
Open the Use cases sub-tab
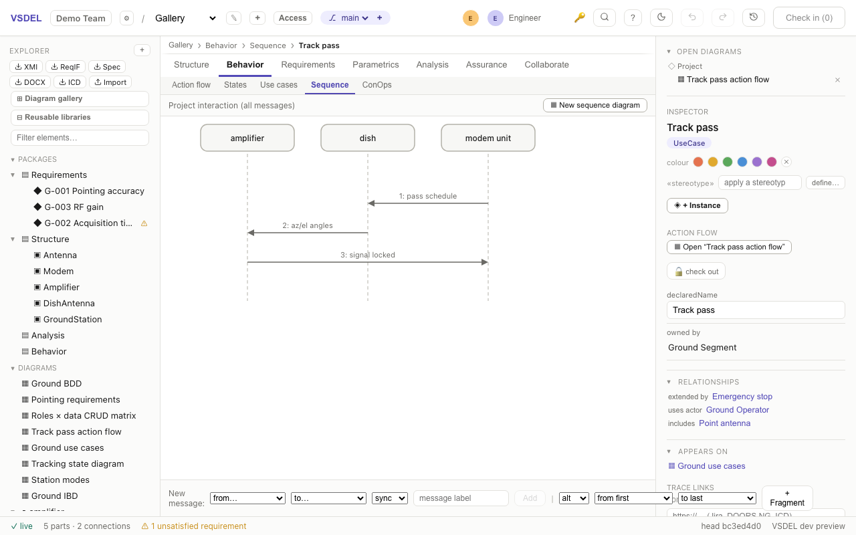[x=279, y=85]
